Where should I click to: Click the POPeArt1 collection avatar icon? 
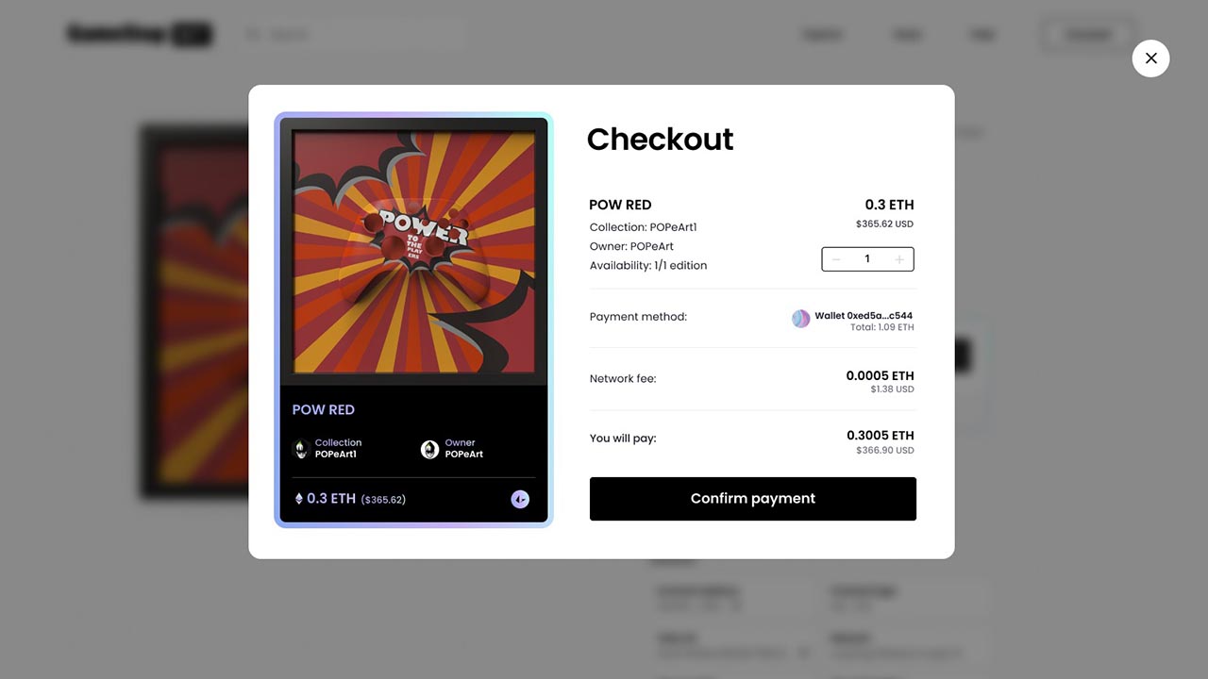tap(302, 450)
